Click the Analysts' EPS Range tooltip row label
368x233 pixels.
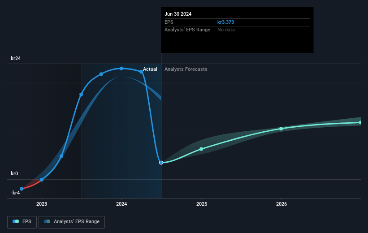[187, 30]
